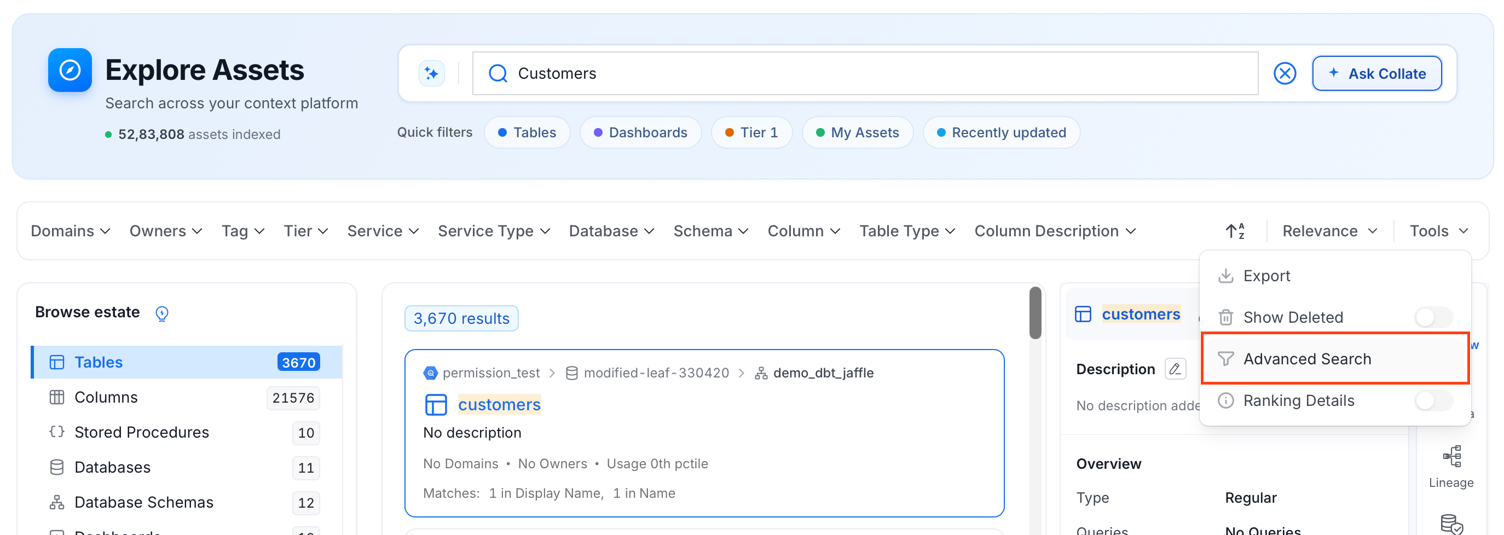Click the Customers search input field
Image resolution: width=1504 pixels, height=535 pixels.
pos(865,73)
